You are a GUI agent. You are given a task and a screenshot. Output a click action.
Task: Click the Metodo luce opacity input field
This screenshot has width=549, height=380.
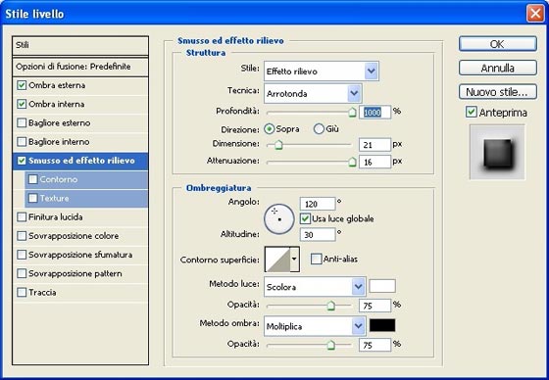(374, 306)
